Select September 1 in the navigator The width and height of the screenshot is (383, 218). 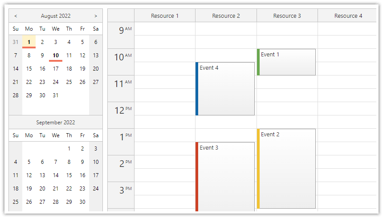click(69, 149)
